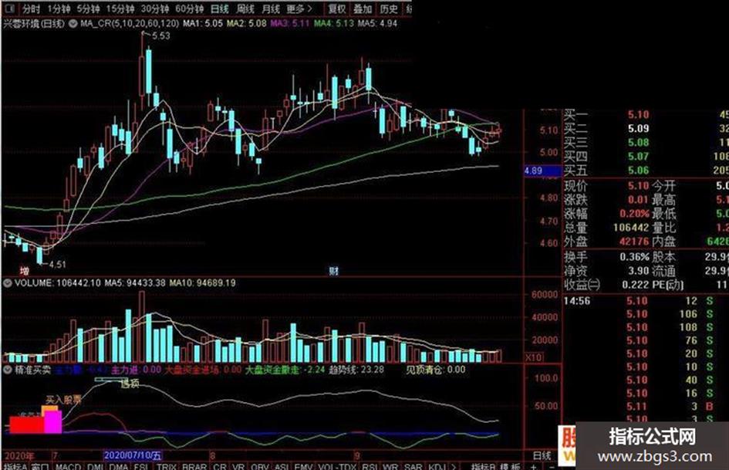The image size is (729, 470).
Task: Click the 换手 turnover value 0.36%
Action: 635,257
